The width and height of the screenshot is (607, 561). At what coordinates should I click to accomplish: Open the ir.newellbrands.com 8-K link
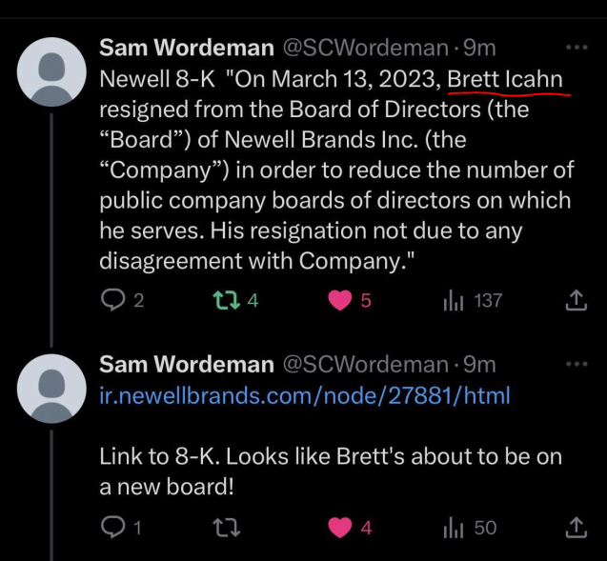305,394
